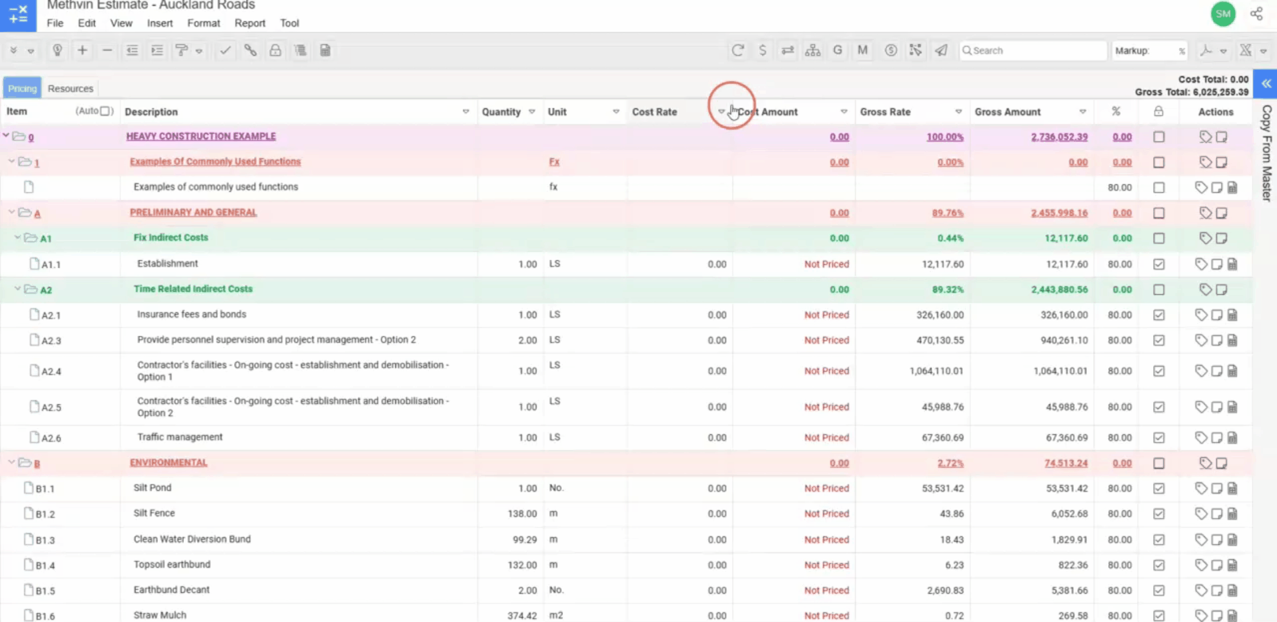This screenshot has height=622, width=1277.
Task: Check the lock checkbox for ENVIRONMENTAL row
Action: [1159, 463]
